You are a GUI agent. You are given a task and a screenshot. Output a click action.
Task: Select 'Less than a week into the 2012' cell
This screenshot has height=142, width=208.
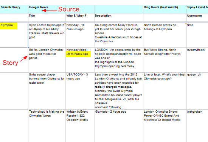[x=119, y=91]
